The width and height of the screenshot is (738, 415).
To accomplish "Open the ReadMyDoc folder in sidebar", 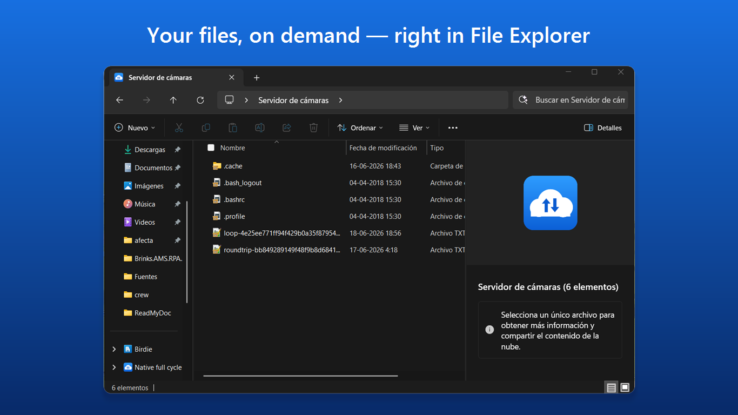I will coord(153,313).
